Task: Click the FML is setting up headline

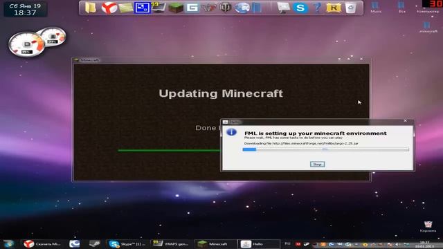Action: 316,133
